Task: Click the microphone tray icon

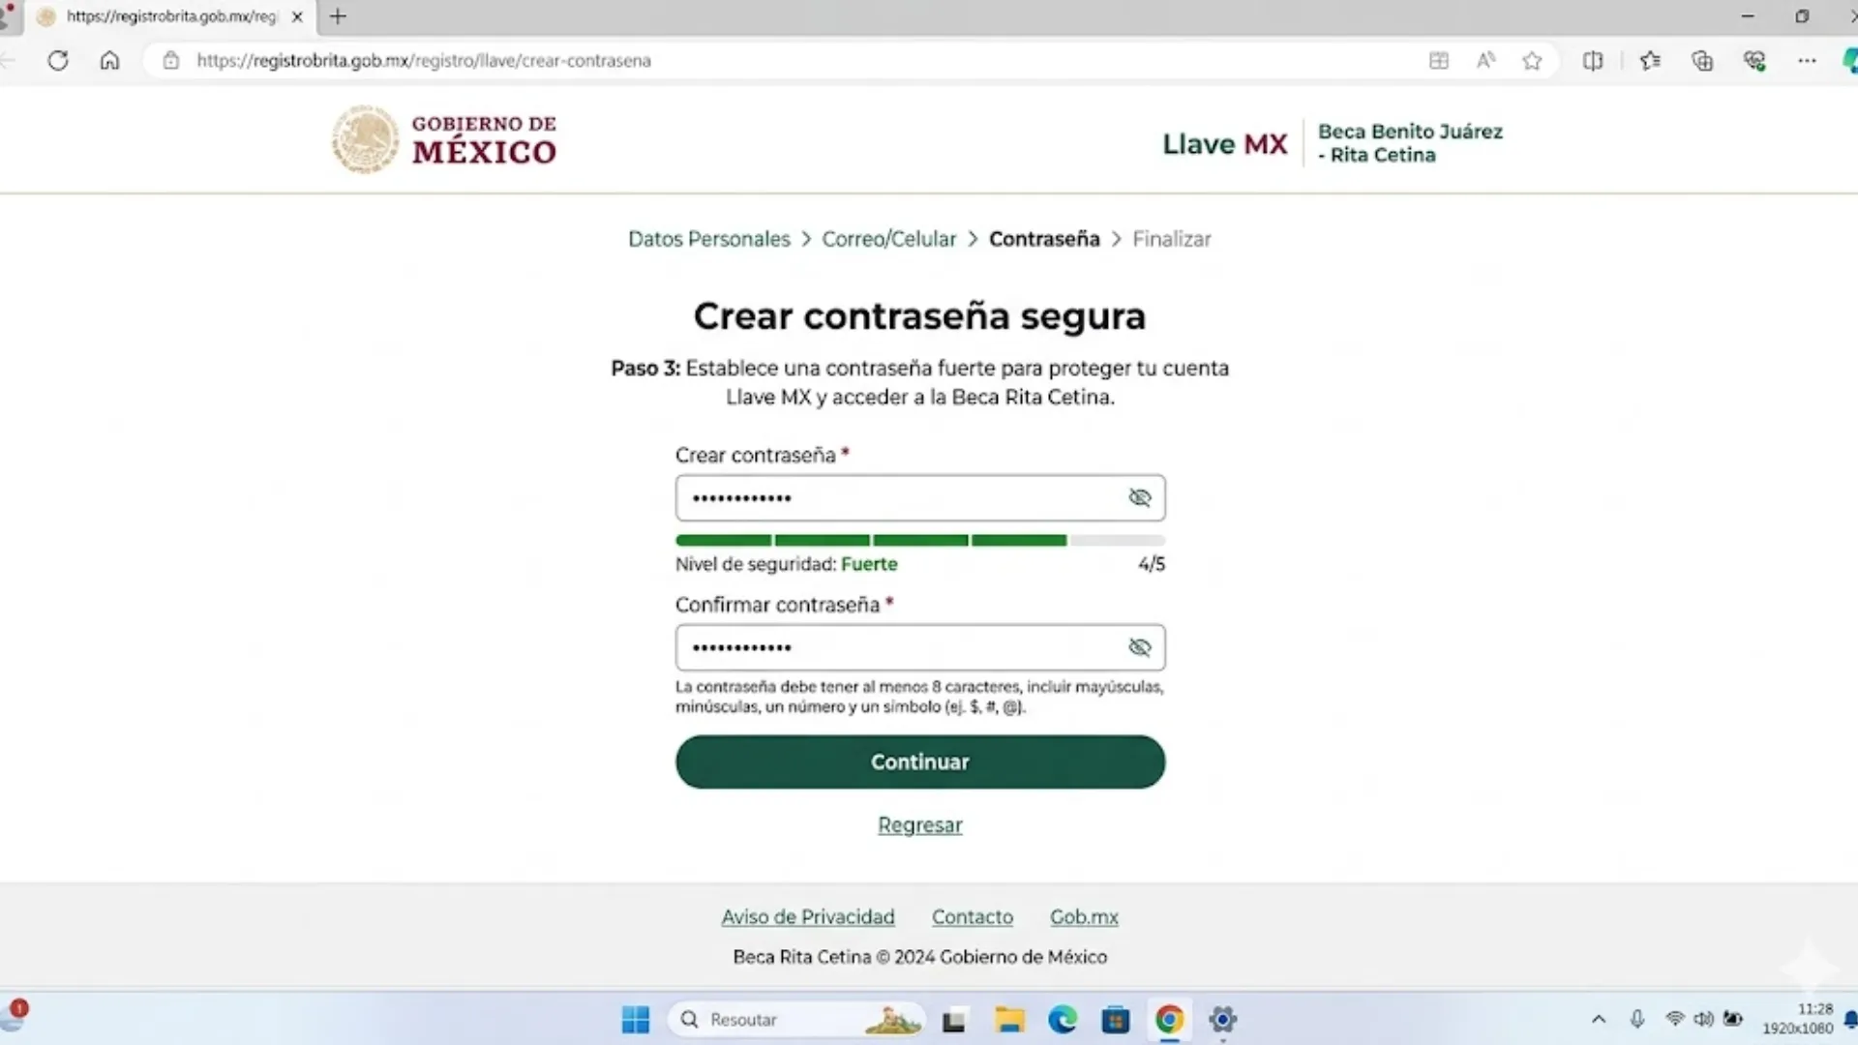Action: [1637, 1019]
